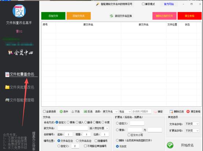Click the key icon for clearing special symbols
203x151 pixels.
pos(97,4)
